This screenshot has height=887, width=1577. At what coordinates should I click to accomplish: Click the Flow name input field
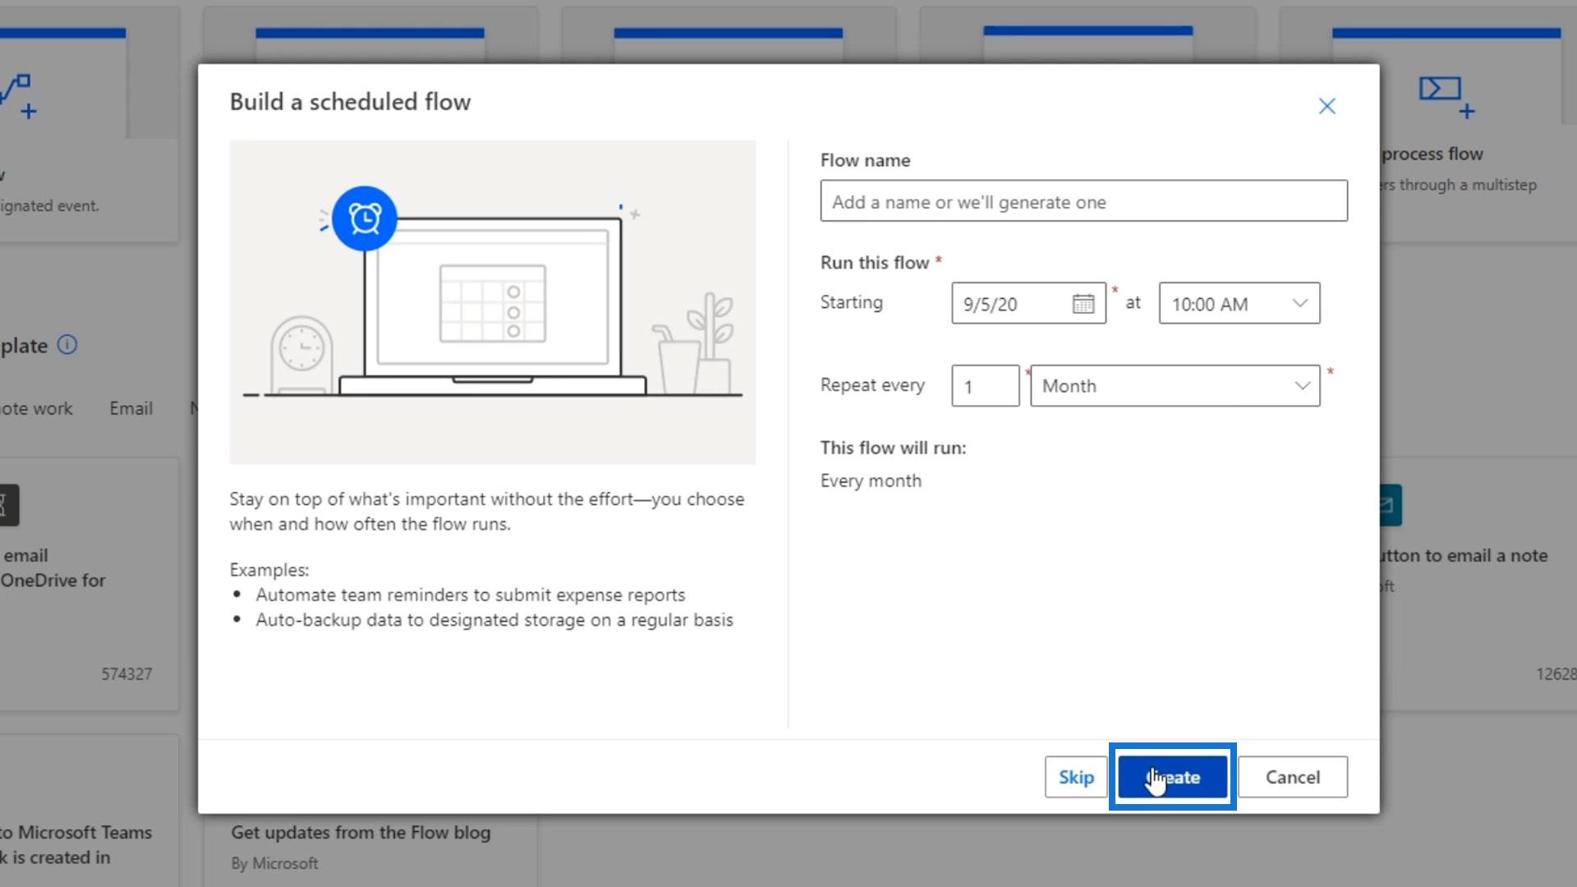(1083, 201)
